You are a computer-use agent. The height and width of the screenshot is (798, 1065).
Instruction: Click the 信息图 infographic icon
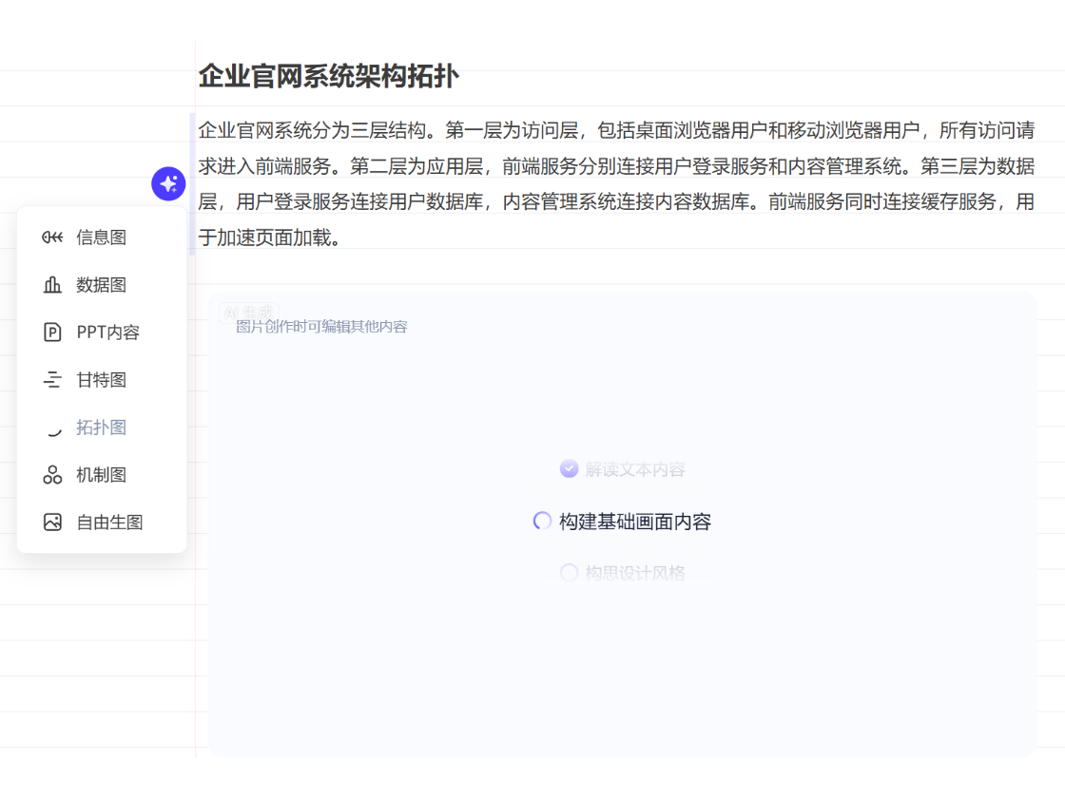52,237
